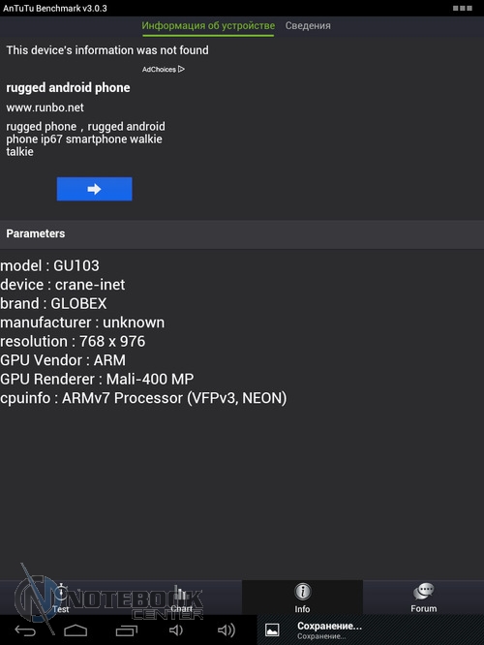Tap the Parameters section header

click(x=242, y=233)
